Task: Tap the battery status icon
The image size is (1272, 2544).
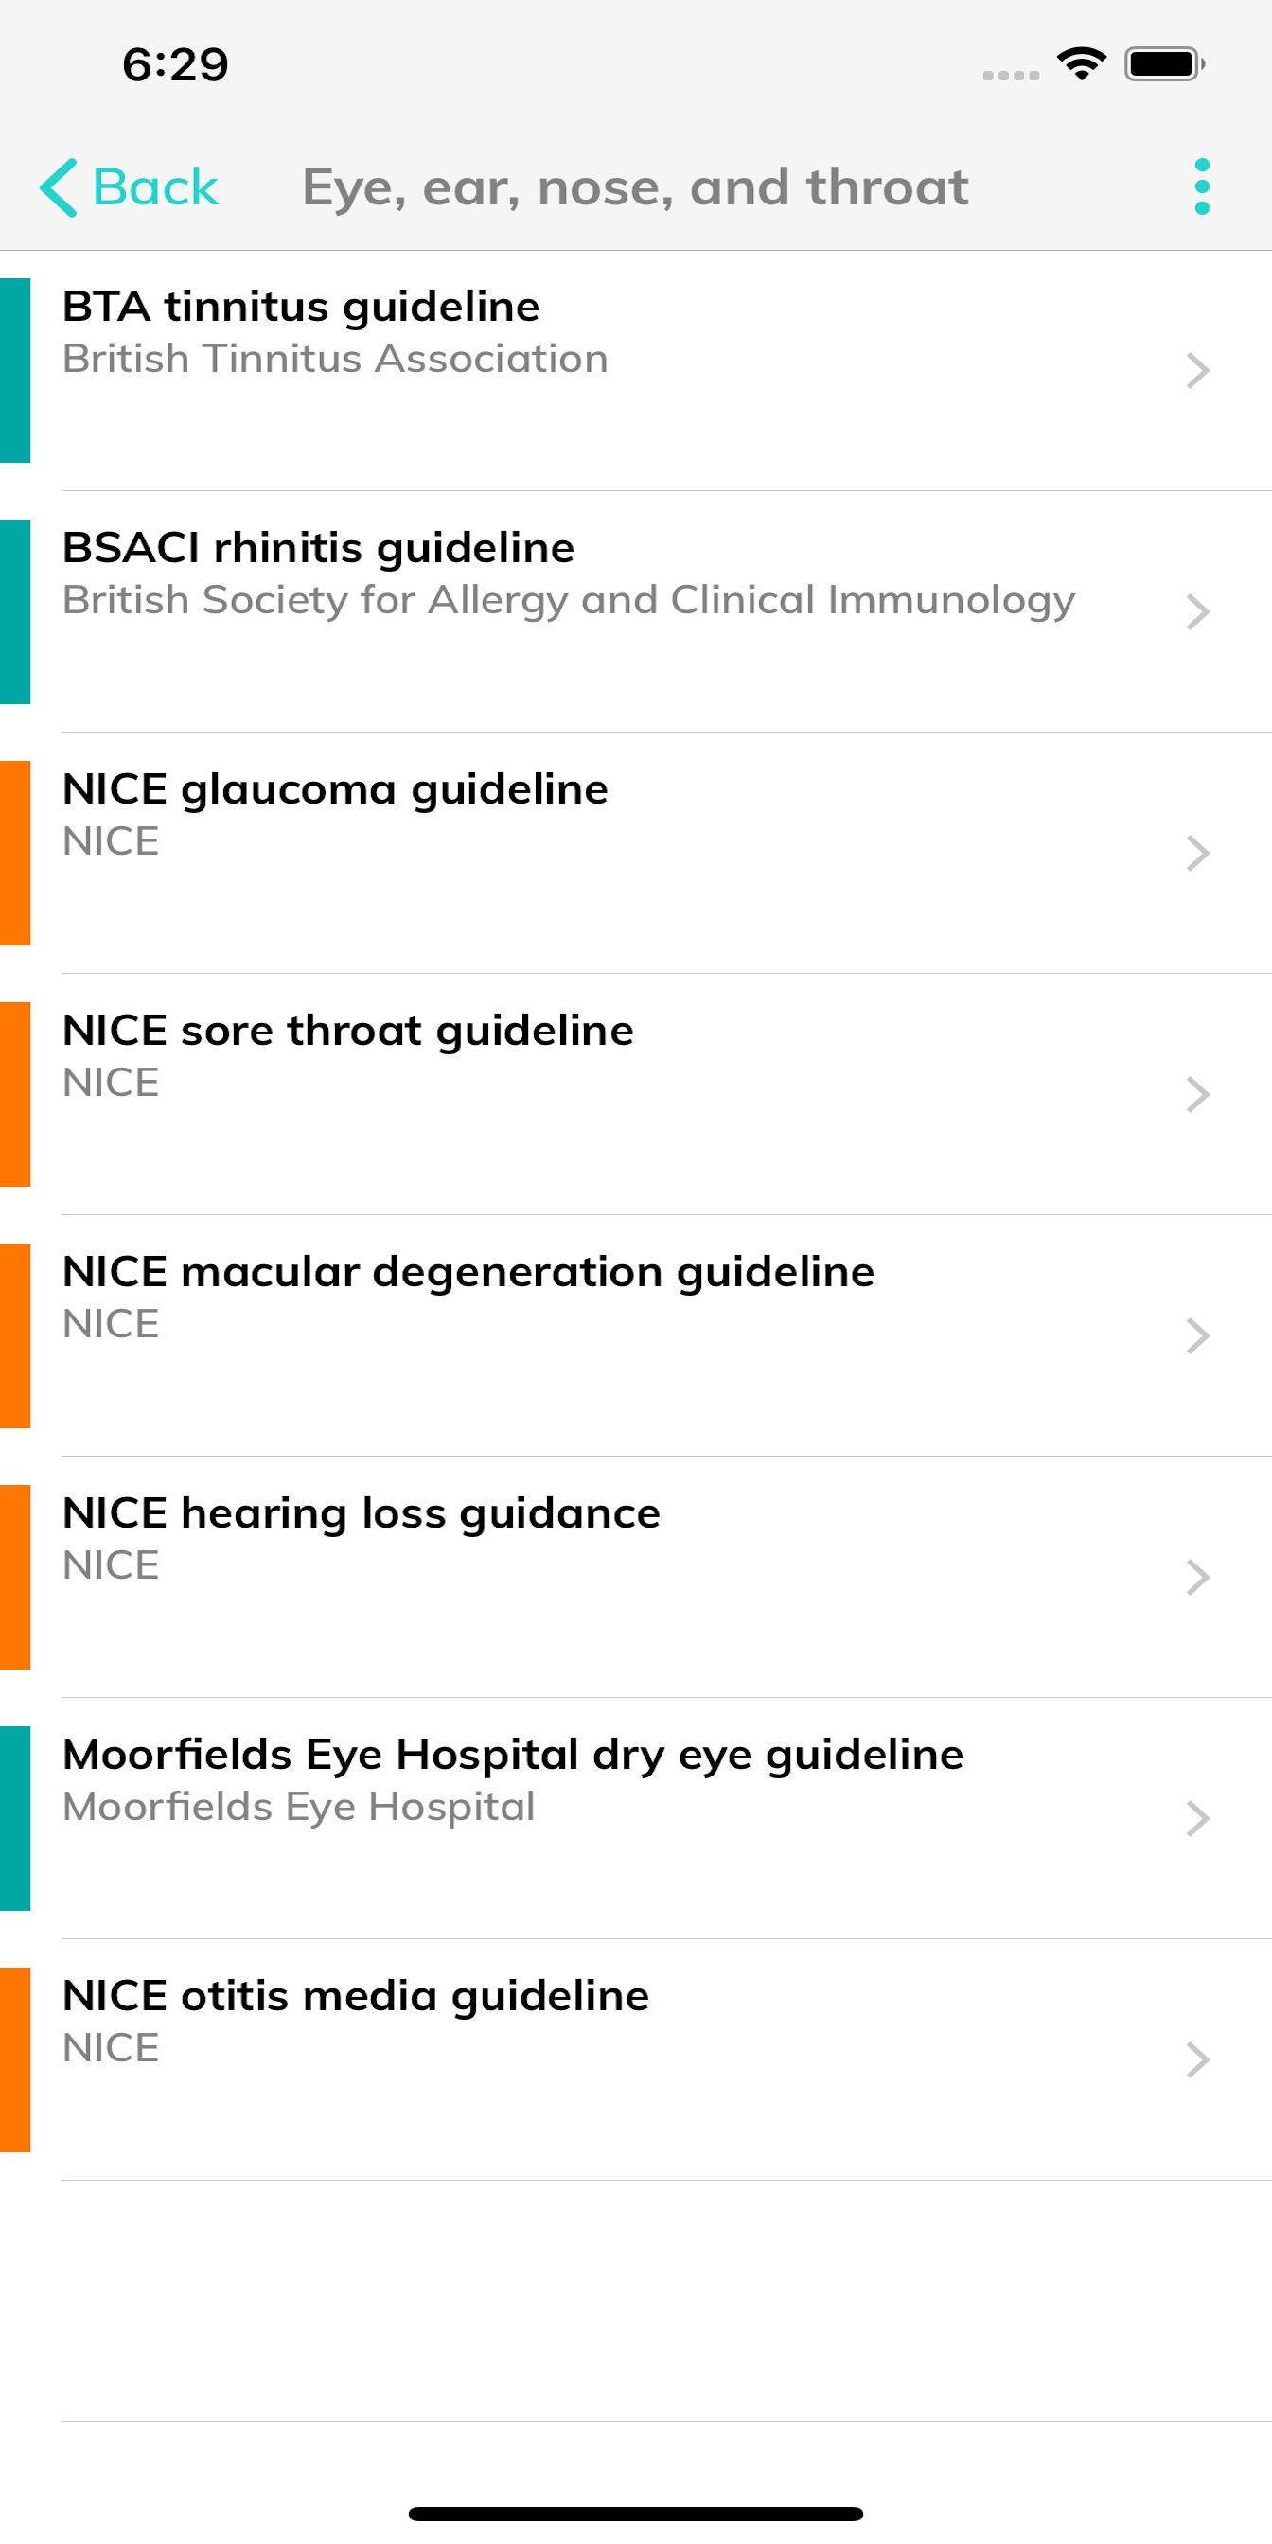Action: (x=1164, y=64)
